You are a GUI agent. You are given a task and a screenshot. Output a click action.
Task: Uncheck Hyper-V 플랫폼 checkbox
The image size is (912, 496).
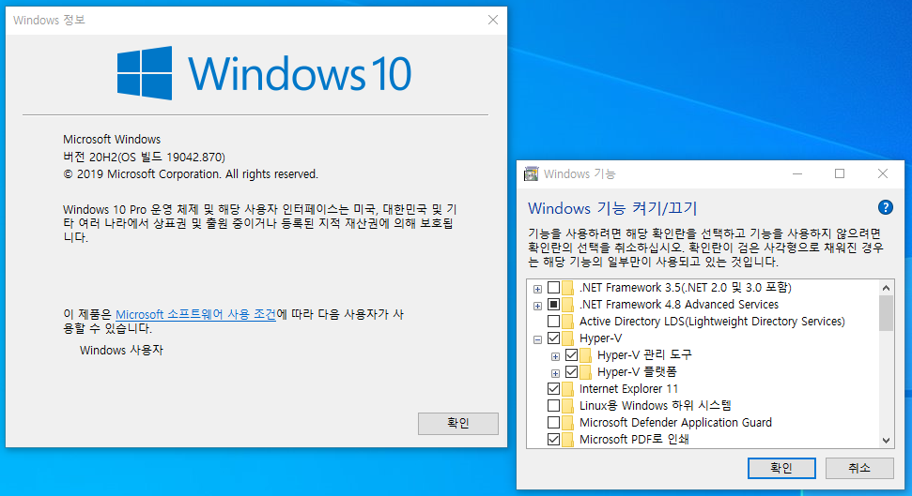(x=572, y=371)
